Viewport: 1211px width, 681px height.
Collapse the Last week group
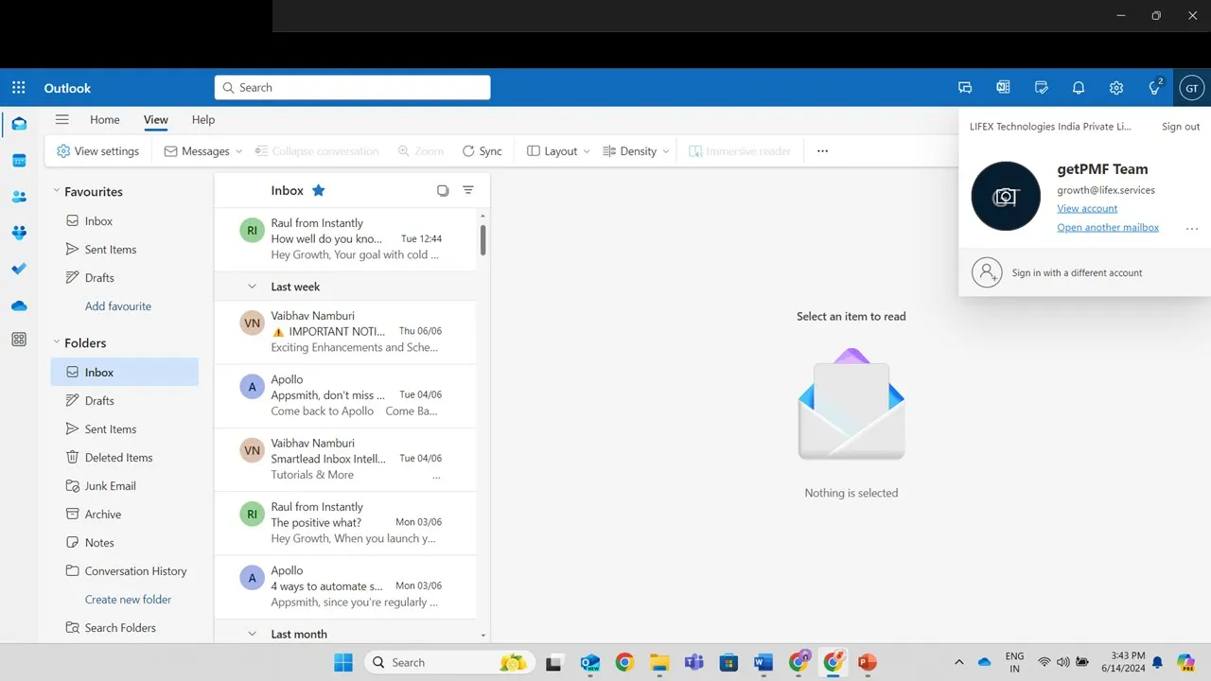pos(252,287)
